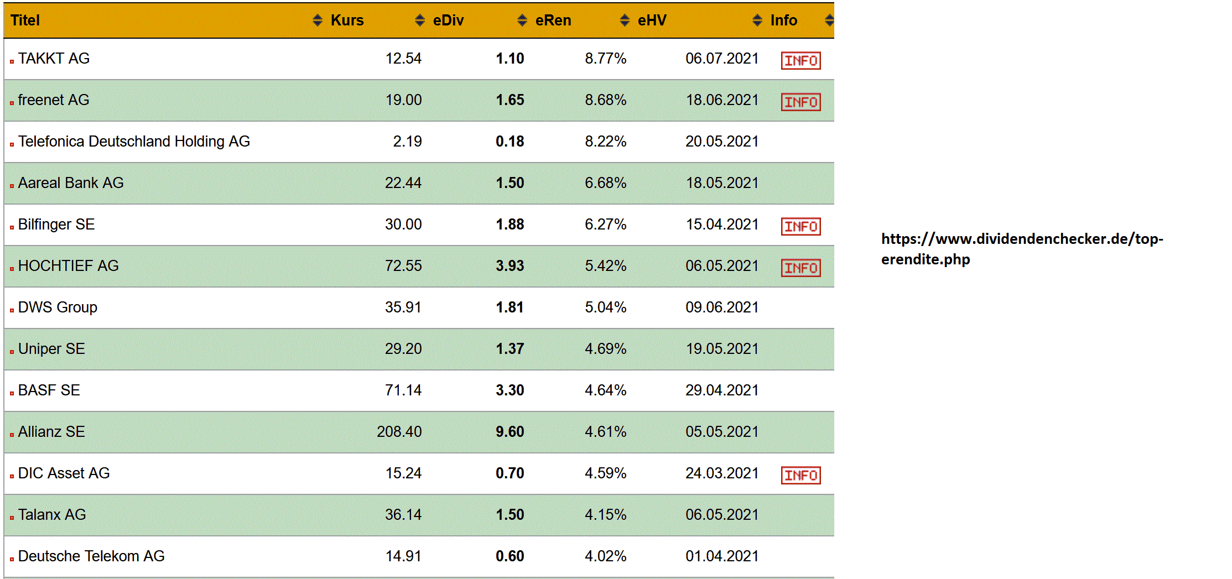Select the eHV date 19.05.2021
This screenshot has width=1232, height=579.
coord(722,349)
